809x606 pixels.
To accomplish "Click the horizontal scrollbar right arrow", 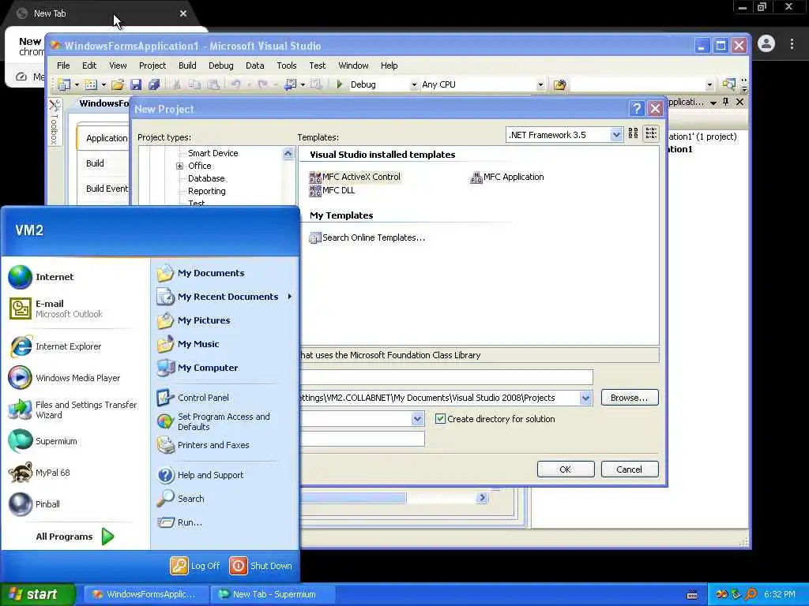I will tap(483, 497).
